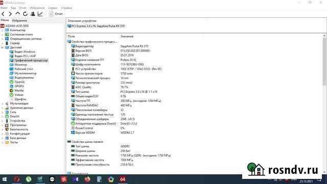Open the user management toolbar icon
This screenshot has width=327, height=184.
pyautogui.click(x=33, y=14)
